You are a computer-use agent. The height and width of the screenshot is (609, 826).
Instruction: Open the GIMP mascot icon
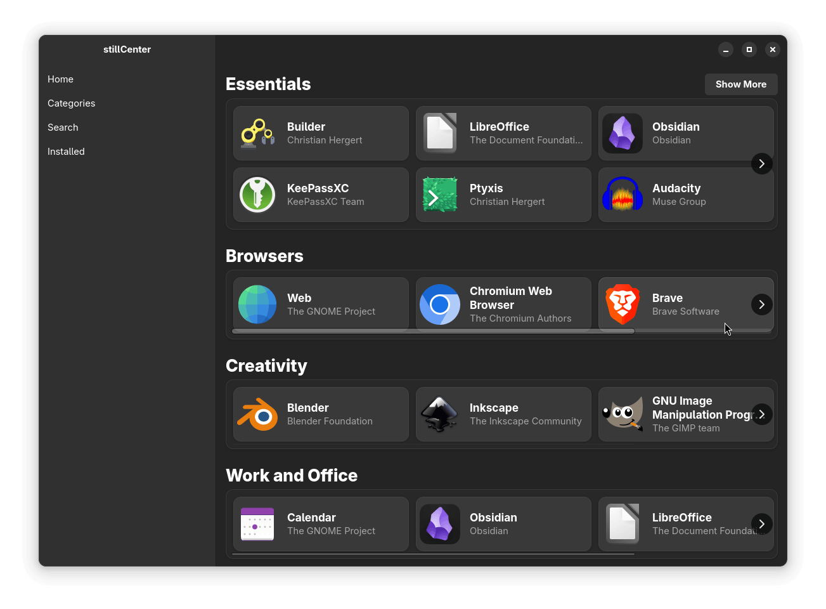pyautogui.click(x=623, y=414)
